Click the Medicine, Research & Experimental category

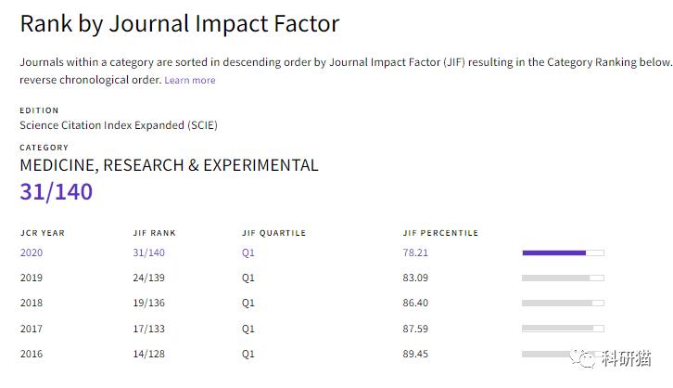[169, 166]
